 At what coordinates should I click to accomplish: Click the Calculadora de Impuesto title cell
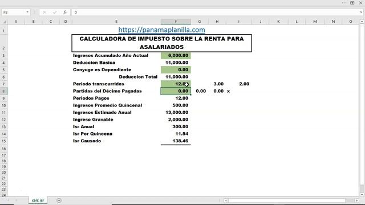tap(161, 43)
